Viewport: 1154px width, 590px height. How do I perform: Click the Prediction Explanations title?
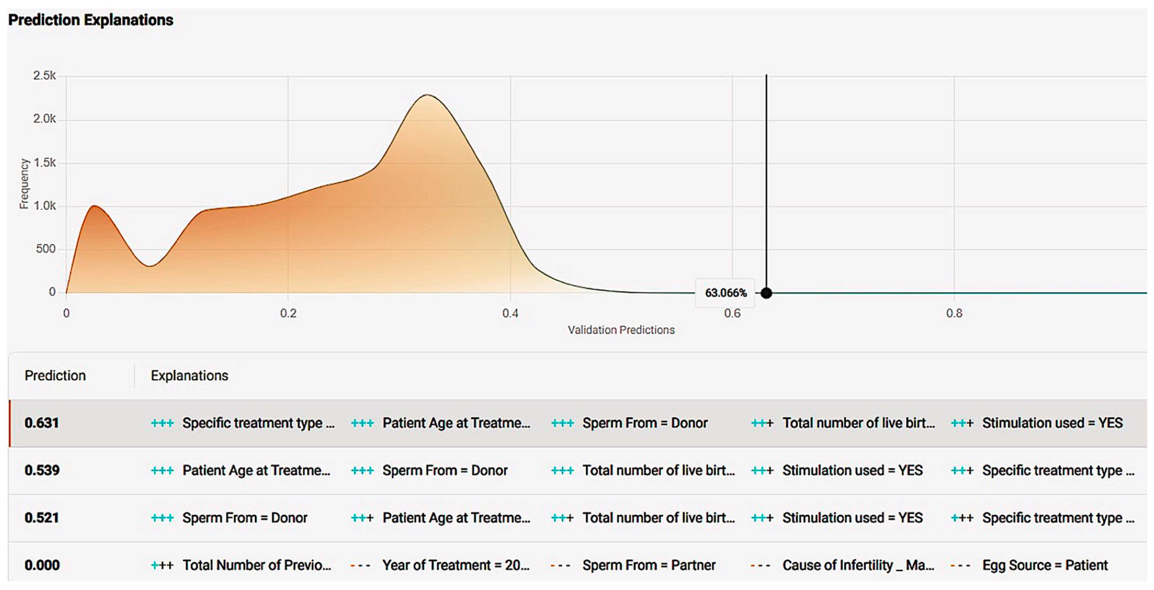click(90, 20)
